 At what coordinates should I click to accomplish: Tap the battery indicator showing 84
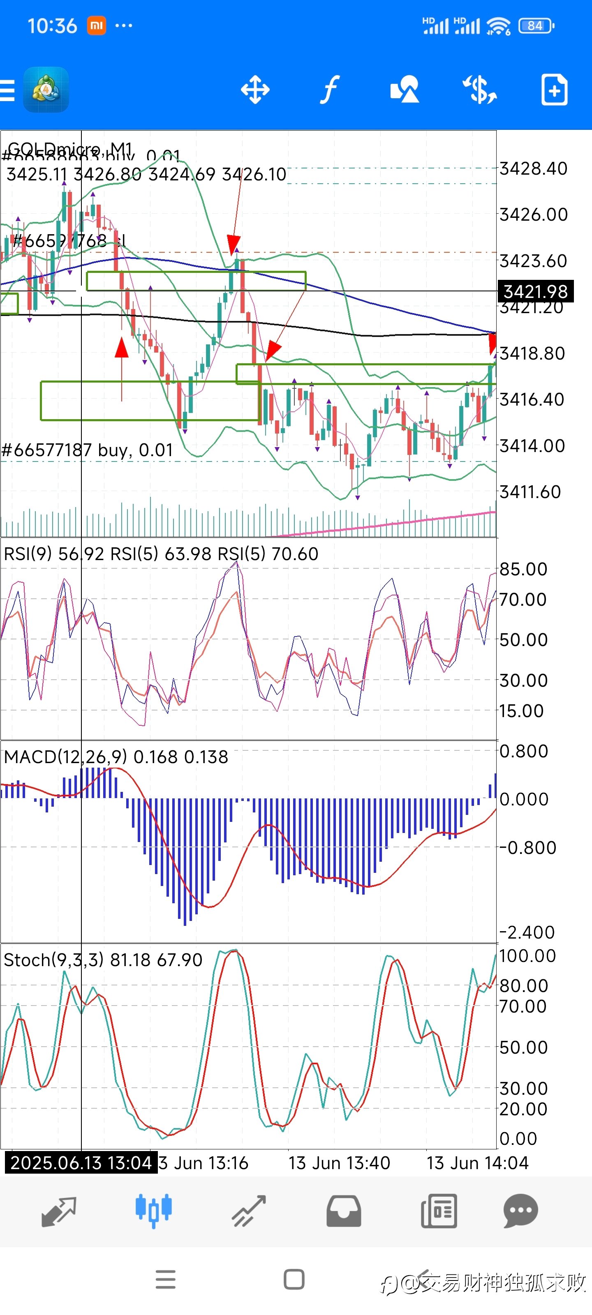coord(536,25)
